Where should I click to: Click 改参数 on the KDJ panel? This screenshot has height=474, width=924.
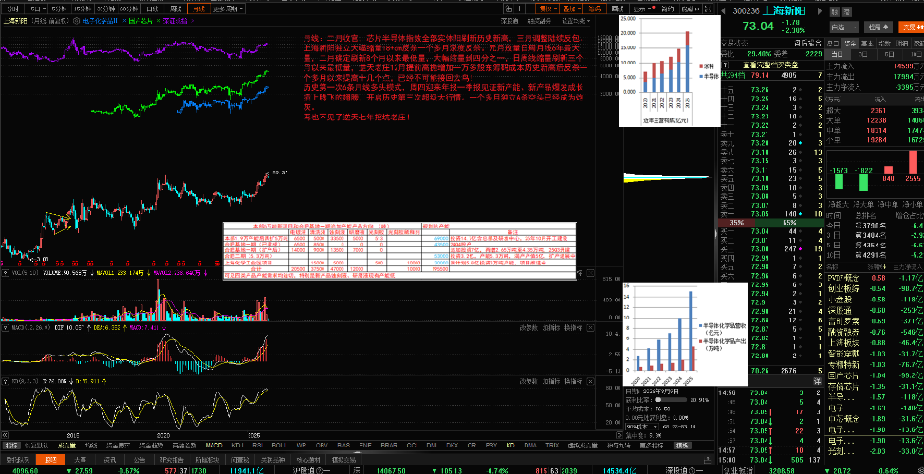(528, 381)
